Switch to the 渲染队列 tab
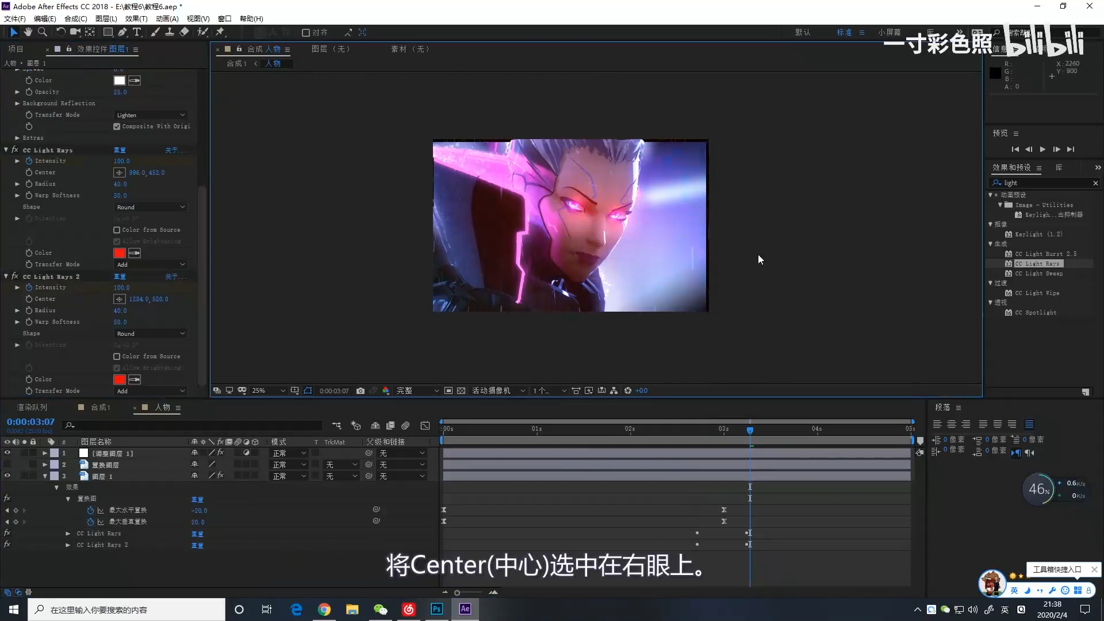The width and height of the screenshot is (1104, 621). pyautogui.click(x=32, y=407)
